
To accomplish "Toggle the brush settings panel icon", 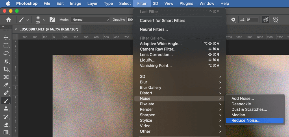I will click(x=52, y=20).
